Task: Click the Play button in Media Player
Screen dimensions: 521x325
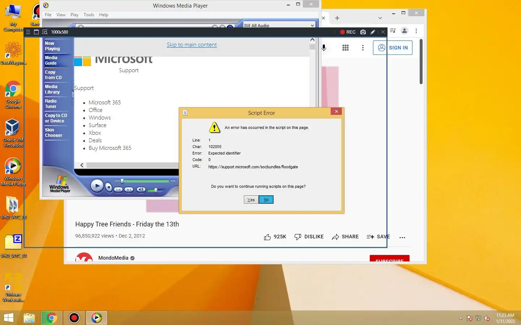Action: 97,186
